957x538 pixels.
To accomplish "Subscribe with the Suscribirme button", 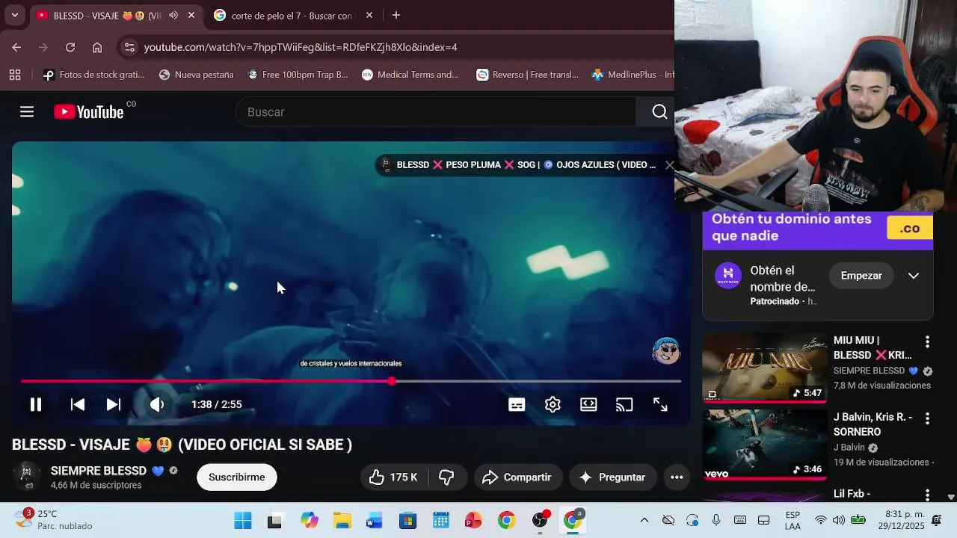I will (x=237, y=477).
